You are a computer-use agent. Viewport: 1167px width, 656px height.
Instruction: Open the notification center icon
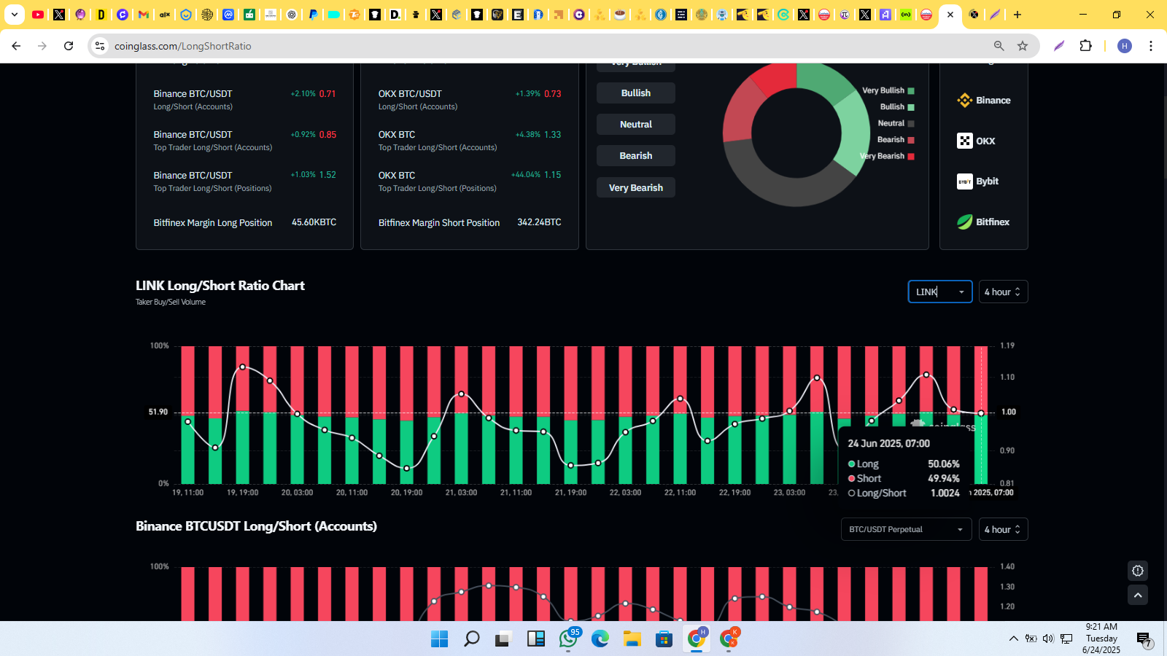pos(1144,639)
